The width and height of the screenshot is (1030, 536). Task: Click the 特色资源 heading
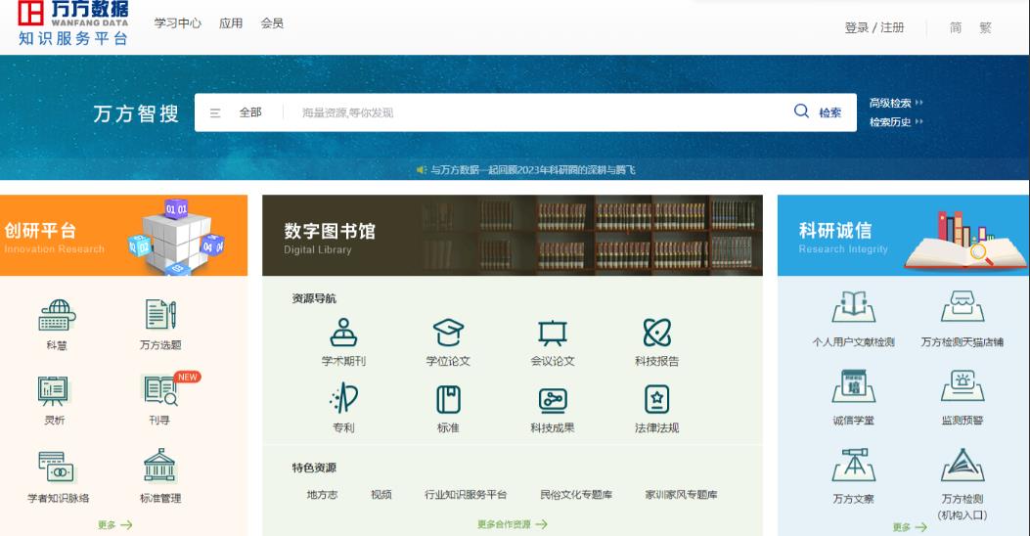point(314,468)
